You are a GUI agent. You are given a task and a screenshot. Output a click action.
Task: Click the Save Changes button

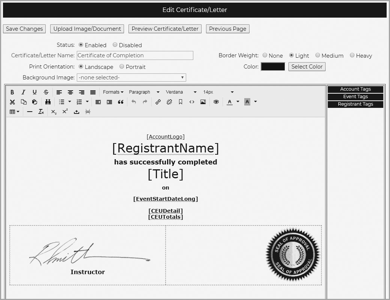24,29
